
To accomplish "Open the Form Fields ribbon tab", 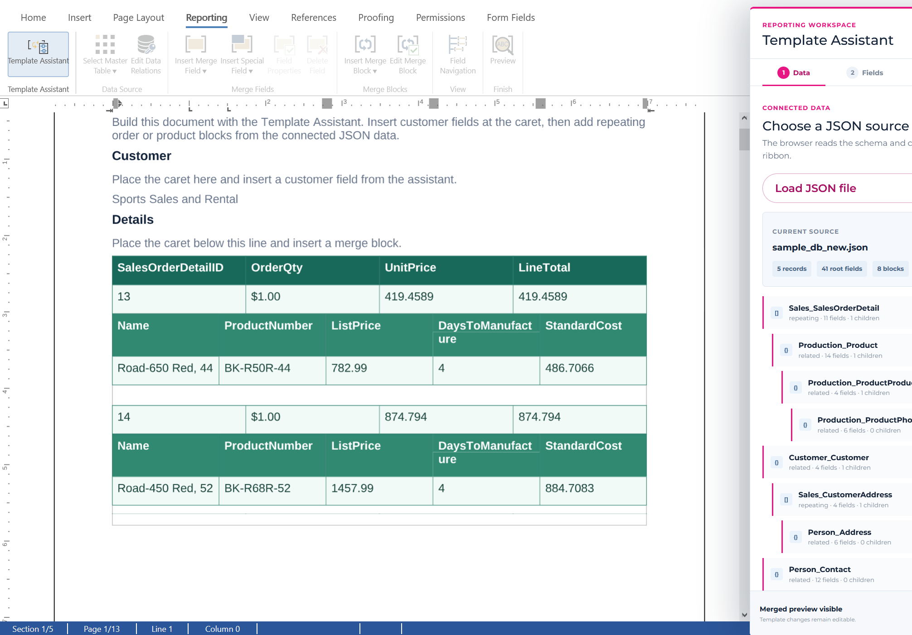I will point(511,18).
